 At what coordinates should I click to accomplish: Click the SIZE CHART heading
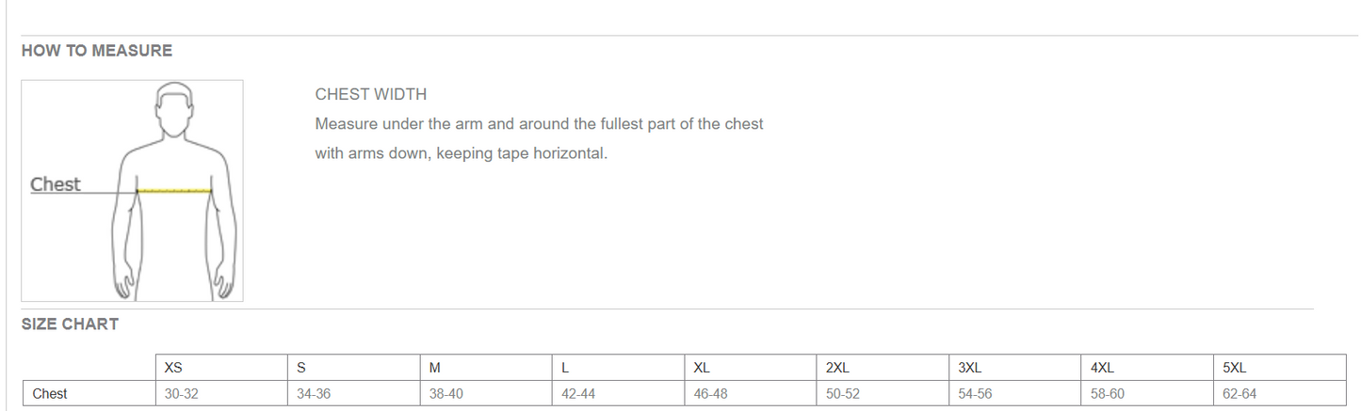click(x=70, y=324)
